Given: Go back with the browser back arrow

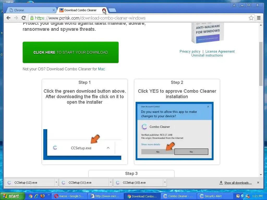Looking at the screenshot, I should 8,18.
